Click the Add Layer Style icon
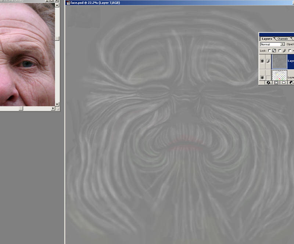Image resolution: width=294 pixels, height=244 pixels. pos(269,83)
